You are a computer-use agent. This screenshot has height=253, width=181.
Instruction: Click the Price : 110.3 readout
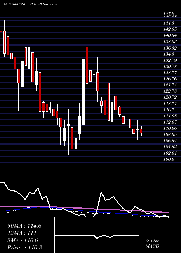pyautogui.click(x=25, y=248)
